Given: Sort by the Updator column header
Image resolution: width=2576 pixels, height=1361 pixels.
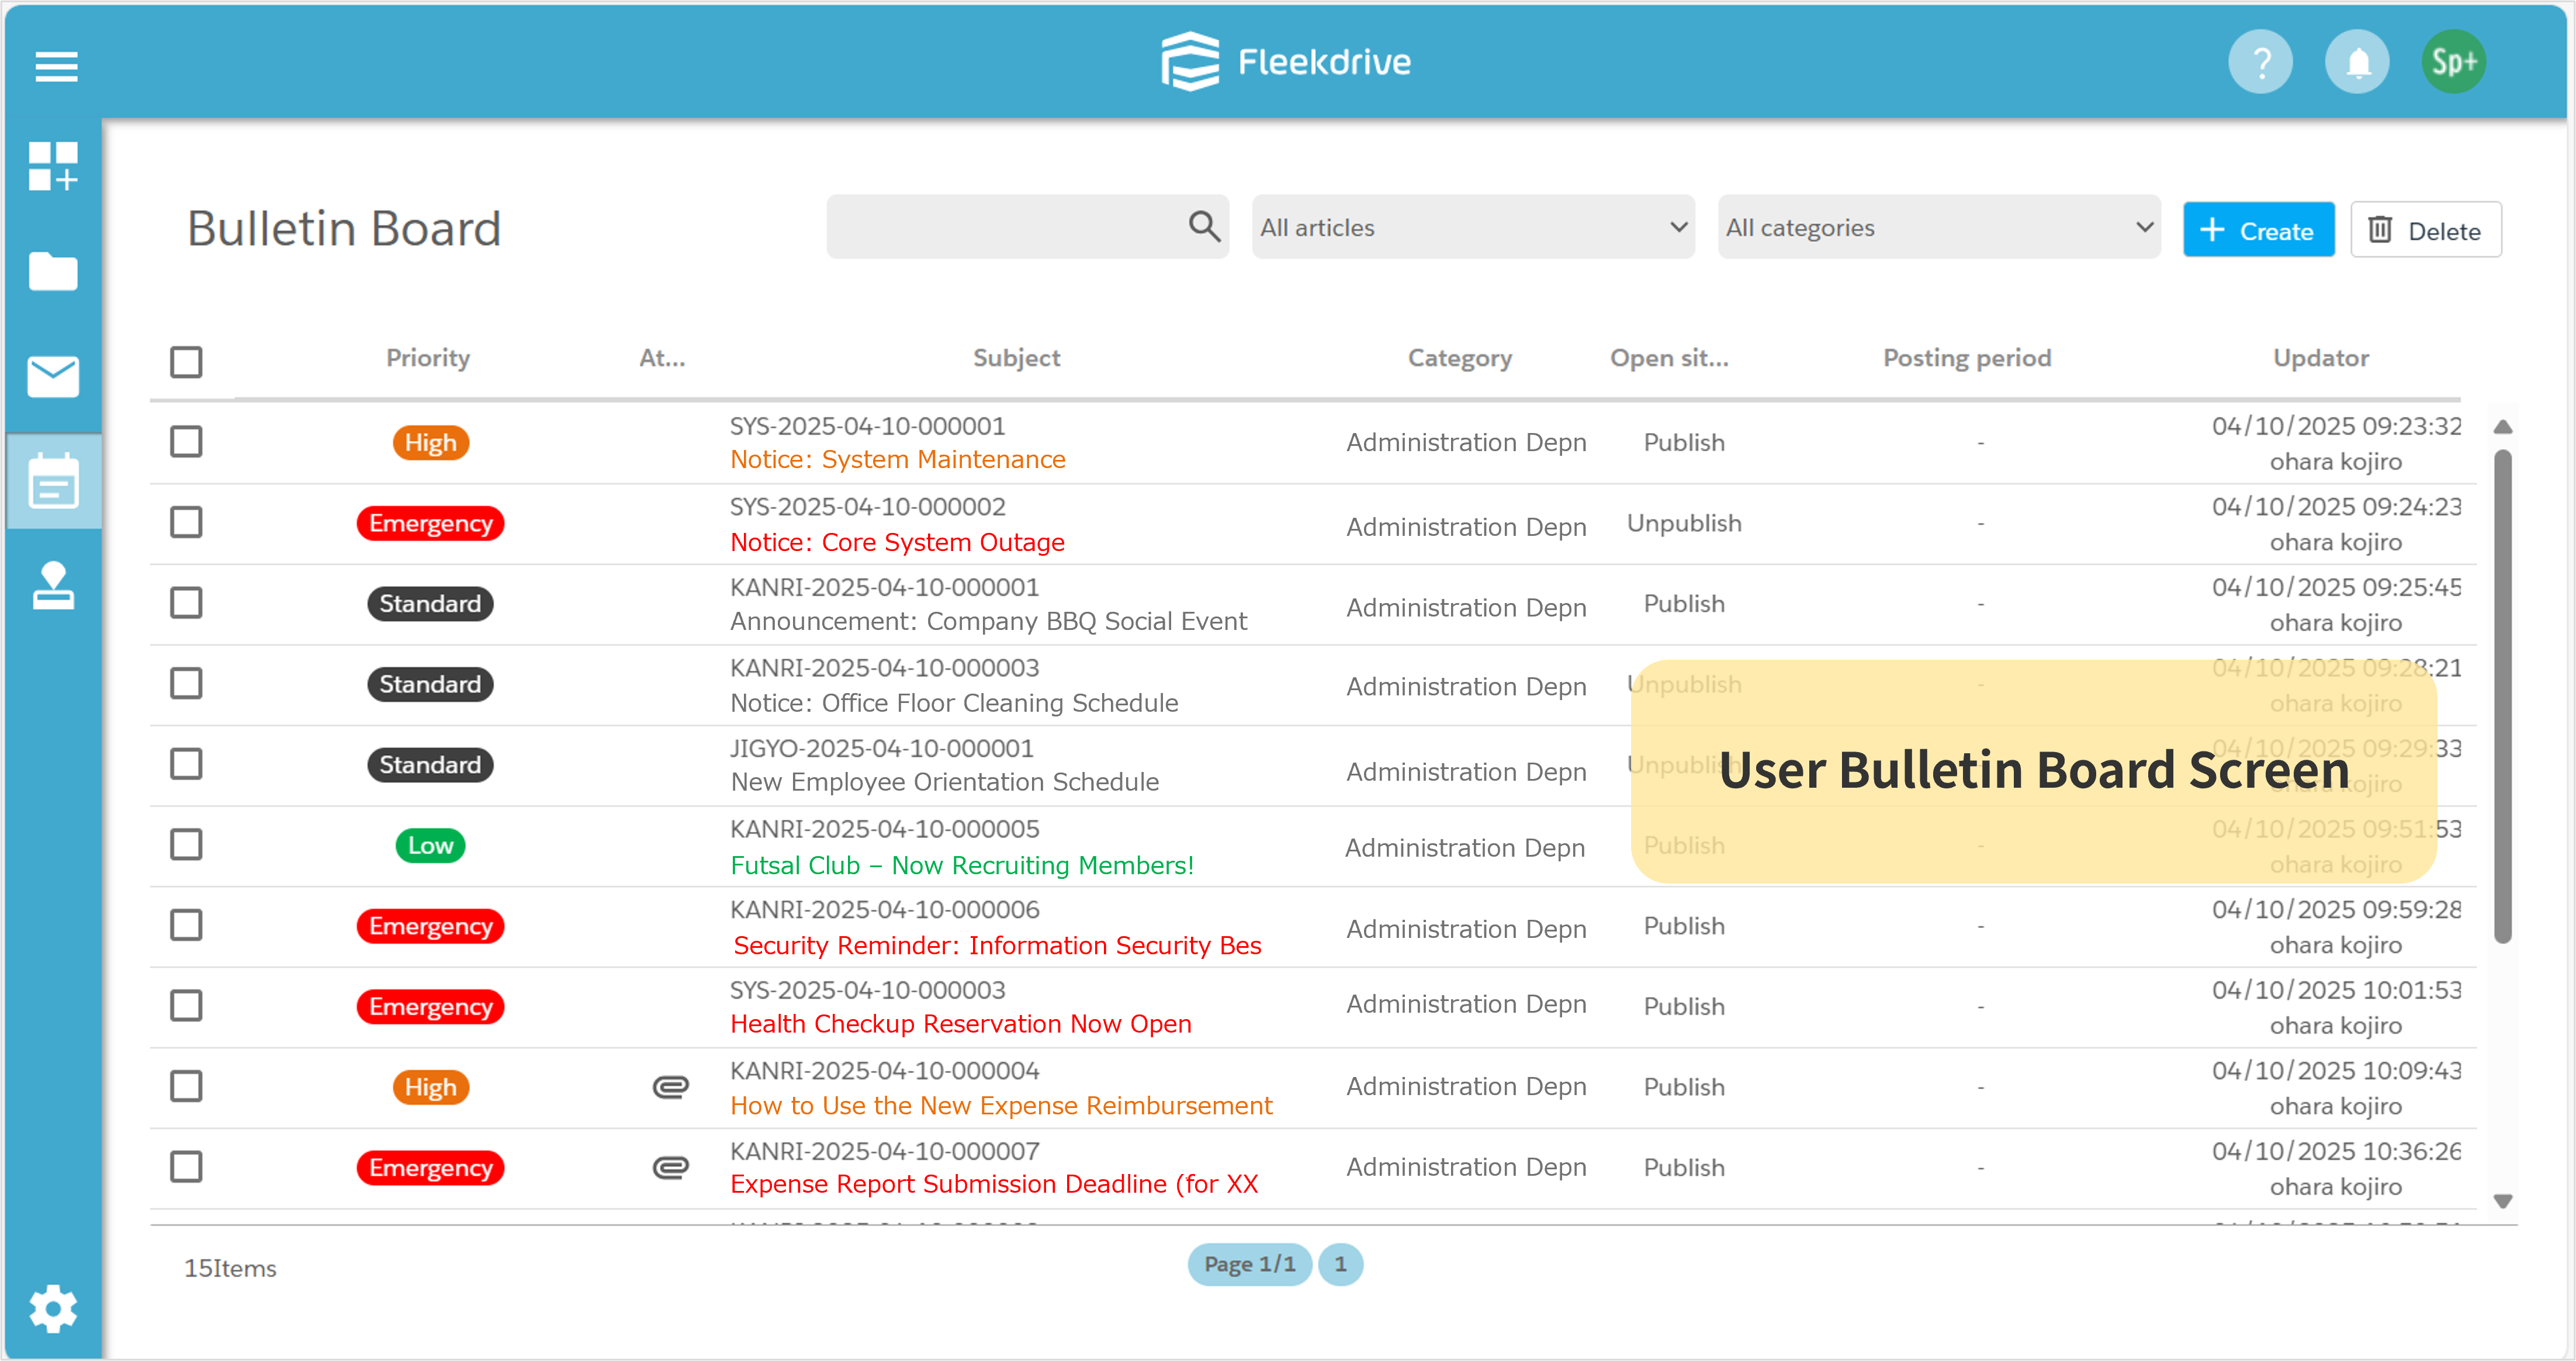Looking at the screenshot, I should tap(2321, 358).
